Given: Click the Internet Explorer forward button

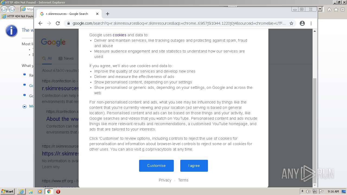Looking at the screenshot, I should [12, 9].
